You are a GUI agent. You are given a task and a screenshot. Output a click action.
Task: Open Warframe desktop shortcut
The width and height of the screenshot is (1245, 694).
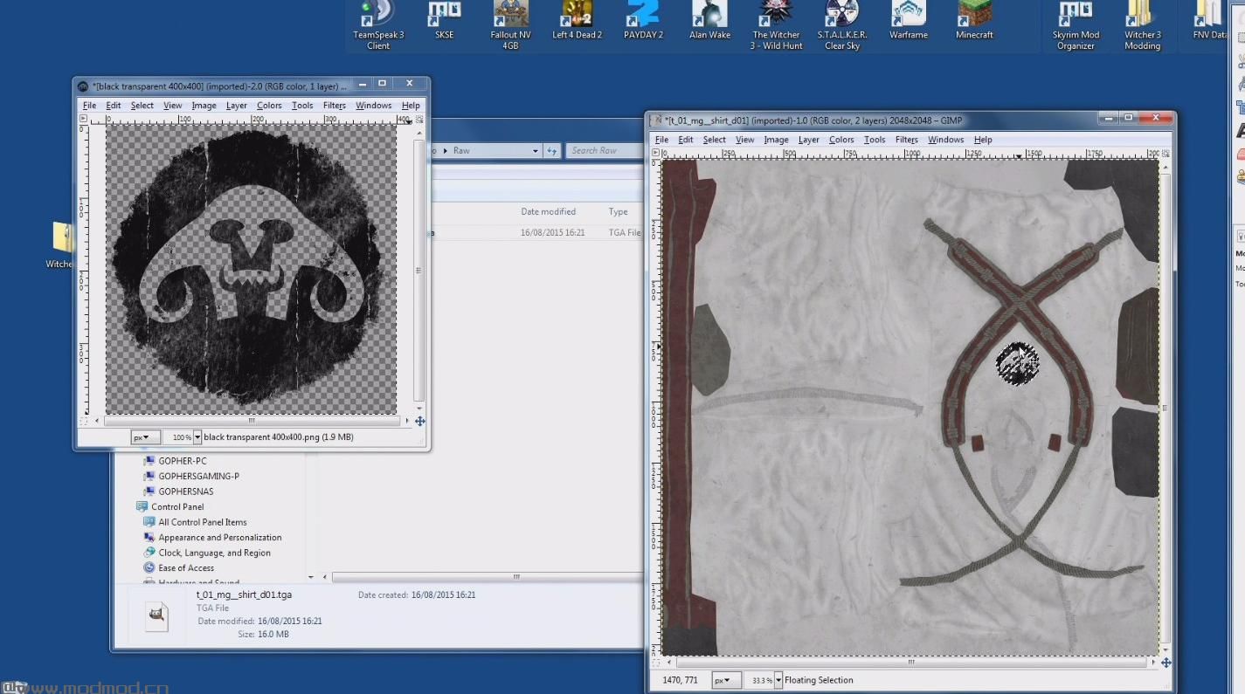pos(909,21)
